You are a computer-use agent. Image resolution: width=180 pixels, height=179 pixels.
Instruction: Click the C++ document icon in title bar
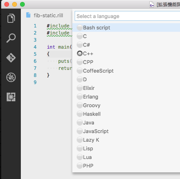[x=152, y=4]
